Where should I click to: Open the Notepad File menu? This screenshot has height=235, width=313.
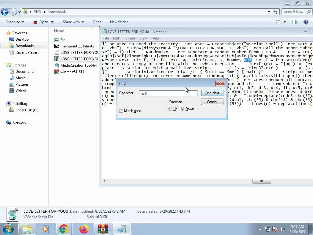coord(106,38)
